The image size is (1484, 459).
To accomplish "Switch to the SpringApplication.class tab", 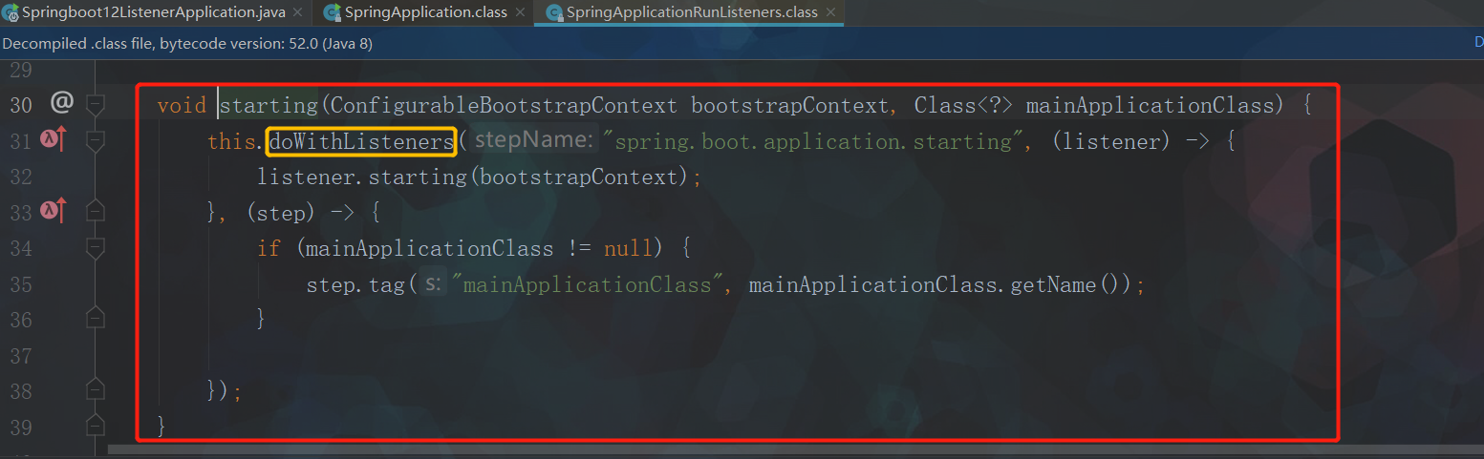I will [424, 12].
